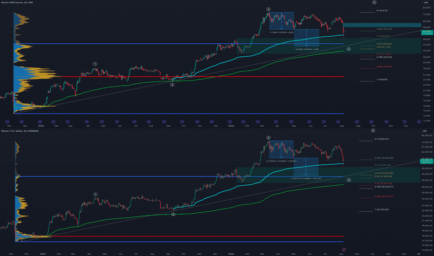This screenshot has width=434, height=256.
Task: Click the Bitcoin CME Futures chart title
Action: point(17,2)
